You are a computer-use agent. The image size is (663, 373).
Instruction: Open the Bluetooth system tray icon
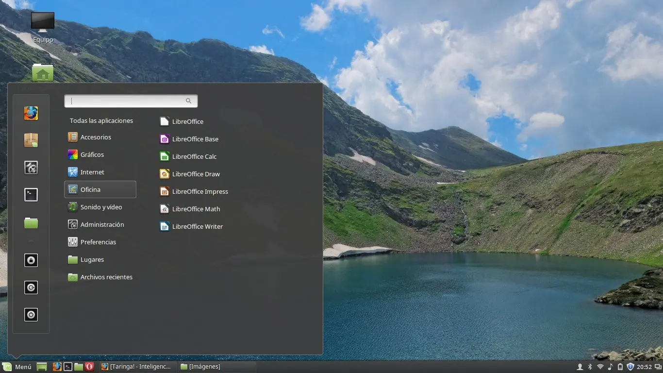pyautogui.click(x=590, y=367)
